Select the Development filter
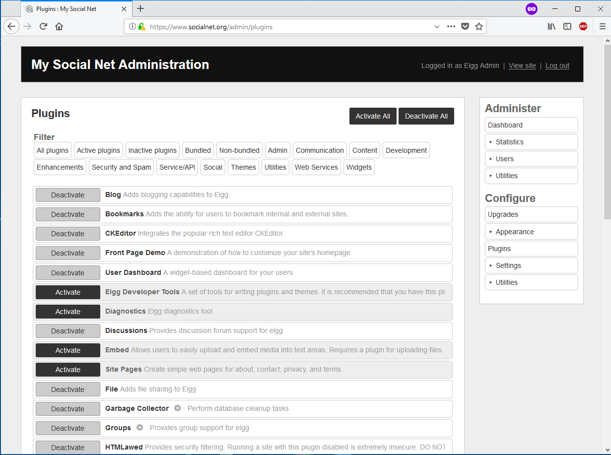Viewport: 611px width, 455px height. pyautogui.click(x=406, y=150)
